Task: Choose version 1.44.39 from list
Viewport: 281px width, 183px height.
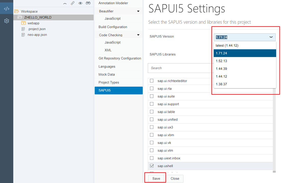Action: tap(245, 69)
